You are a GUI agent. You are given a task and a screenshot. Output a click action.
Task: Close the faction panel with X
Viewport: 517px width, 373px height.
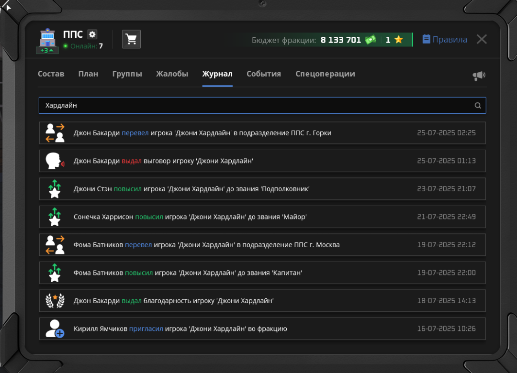(x=482, y=39)
